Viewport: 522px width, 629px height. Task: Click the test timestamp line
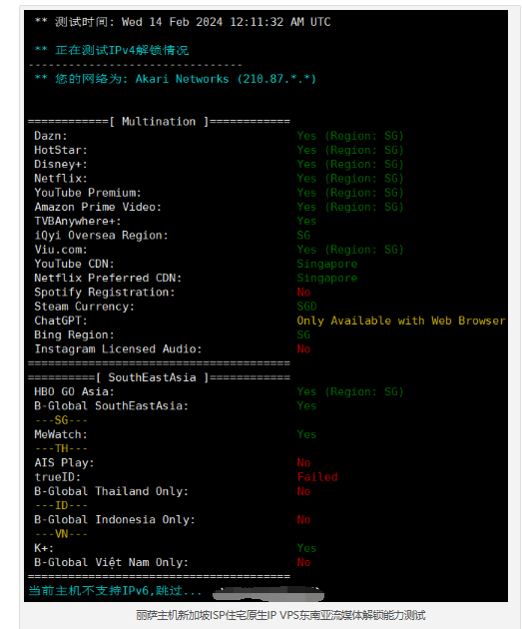(183, 22)
